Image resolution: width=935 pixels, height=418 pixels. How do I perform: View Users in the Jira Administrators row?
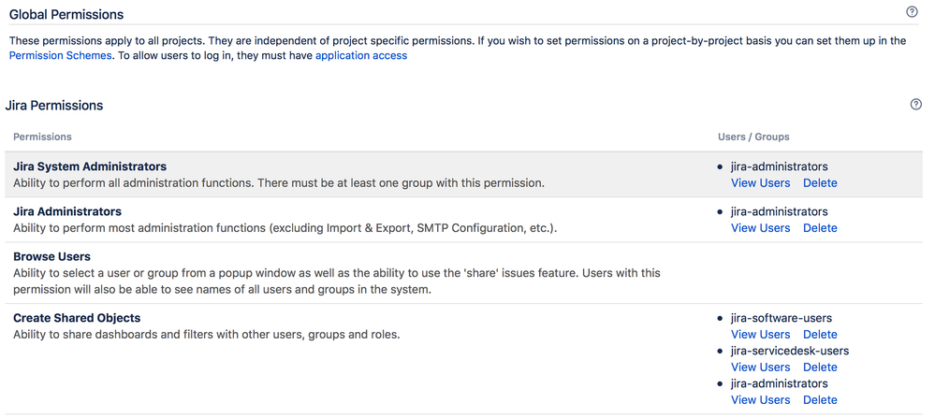(x=760, y=228)
